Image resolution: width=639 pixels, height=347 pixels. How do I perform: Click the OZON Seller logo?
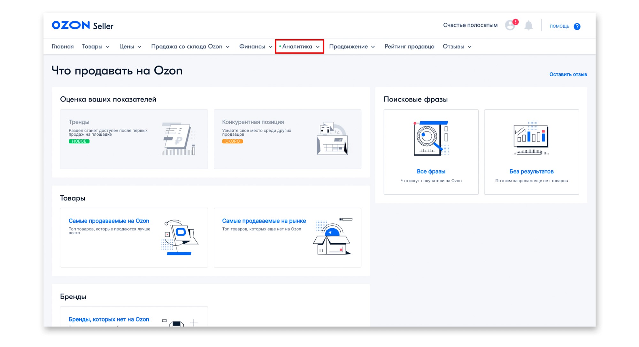point(82,26)
